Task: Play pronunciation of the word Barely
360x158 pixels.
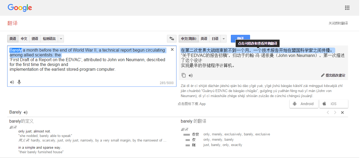Action: point(26,113)
